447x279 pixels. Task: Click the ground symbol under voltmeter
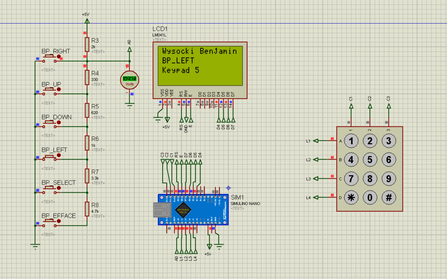coord(129,106)
